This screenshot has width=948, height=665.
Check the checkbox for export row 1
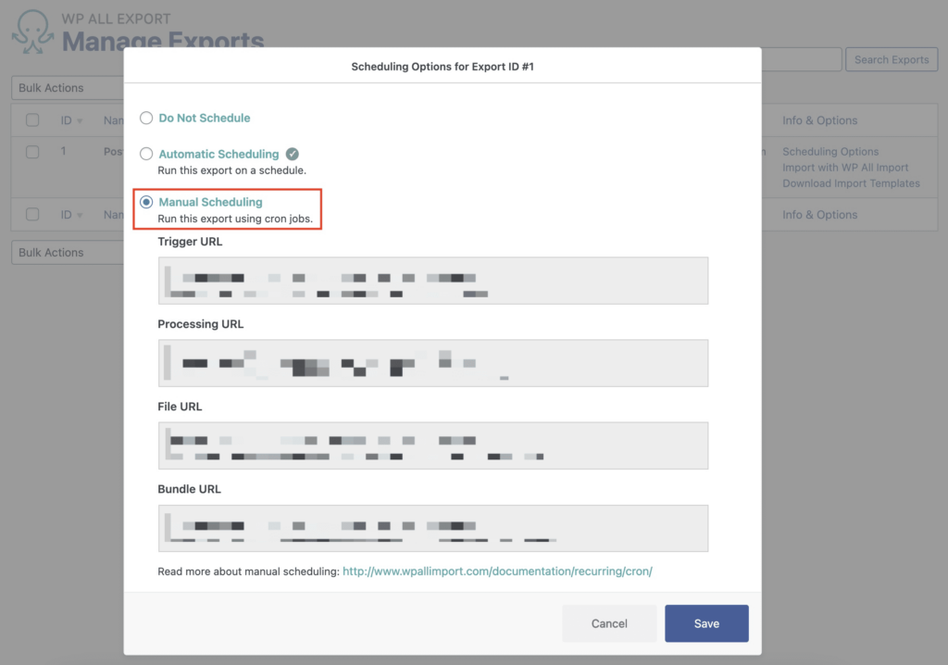tap(32, 150)
